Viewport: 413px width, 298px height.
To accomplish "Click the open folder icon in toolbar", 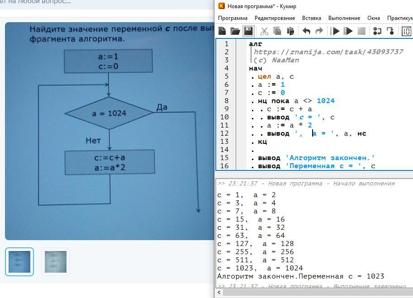I will (235, 31).
